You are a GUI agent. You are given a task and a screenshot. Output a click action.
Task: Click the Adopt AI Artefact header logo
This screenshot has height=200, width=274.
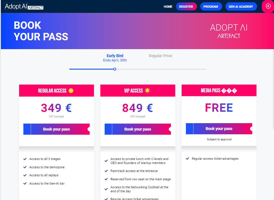point(24,6)
